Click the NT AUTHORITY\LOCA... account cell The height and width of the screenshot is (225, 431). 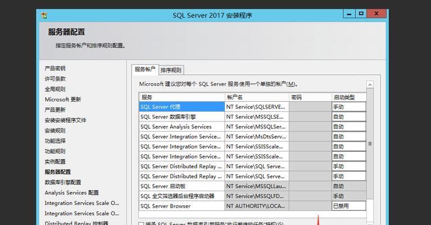pyautogui.click(x=257, y=206)
